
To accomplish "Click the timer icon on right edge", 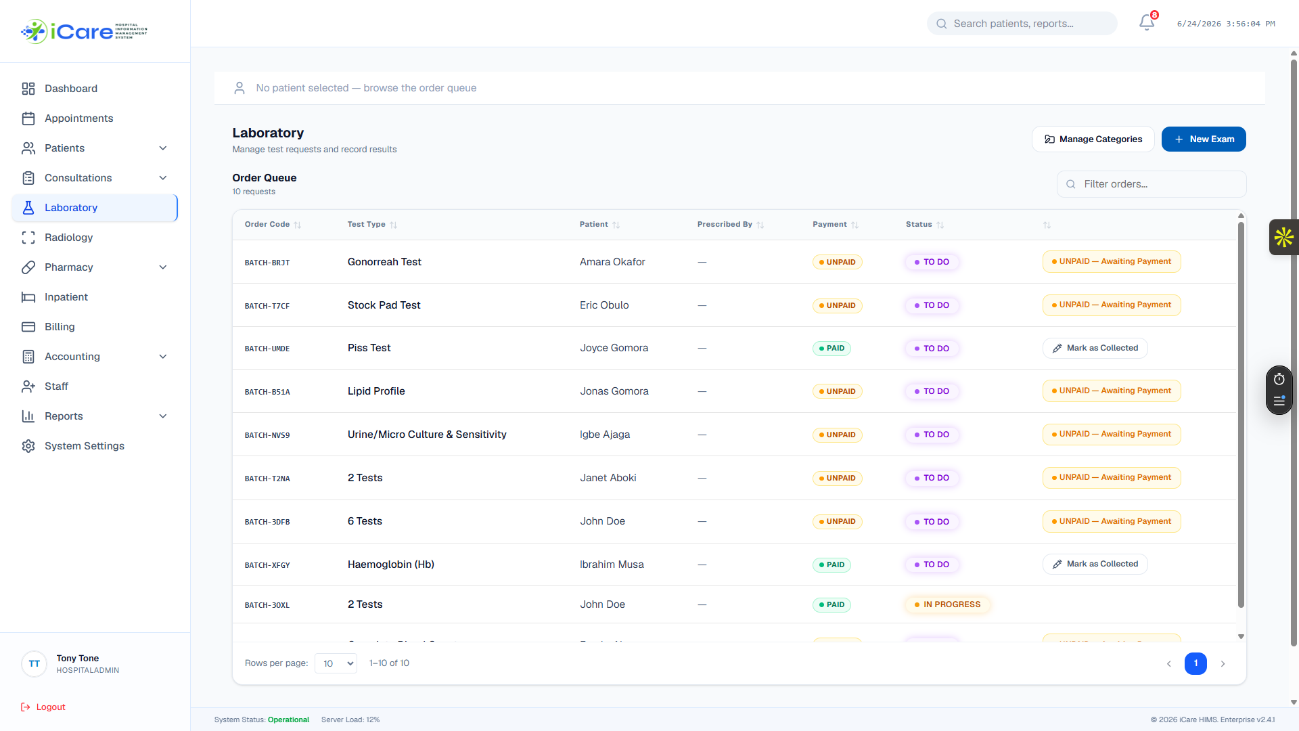I will 1279,379.
